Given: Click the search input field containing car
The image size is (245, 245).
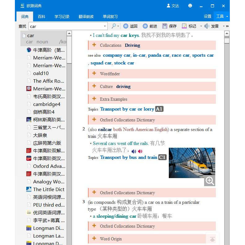Looking at the screenshot, I should [x=66, y=26].
